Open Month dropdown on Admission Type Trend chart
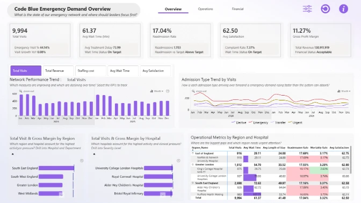Viewport: 361px width, 203px height. [x=344, y=91]
